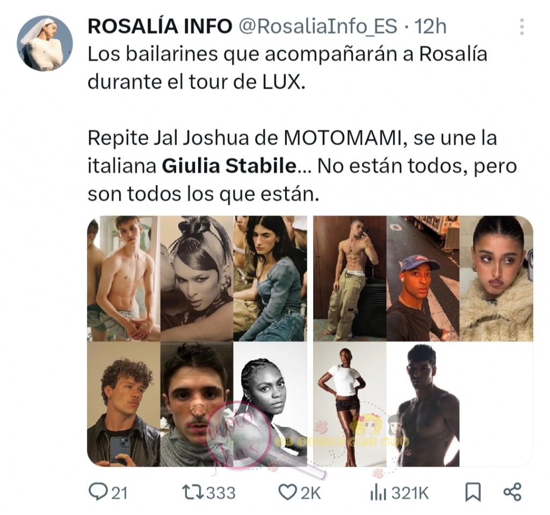The image size is (550, 515).
Task: Like the tweet via heart icon
Action: (x=287, y=492)
